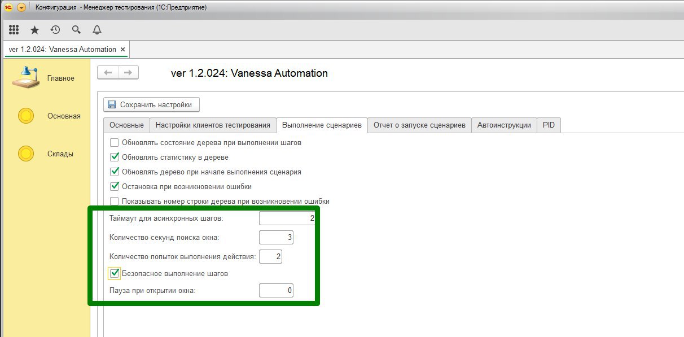Switch to Настройки клиентов тестирования tab

click(213, 125)
